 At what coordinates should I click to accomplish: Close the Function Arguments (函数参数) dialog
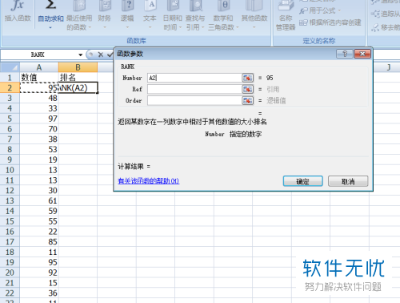click(x=362, y=54)
